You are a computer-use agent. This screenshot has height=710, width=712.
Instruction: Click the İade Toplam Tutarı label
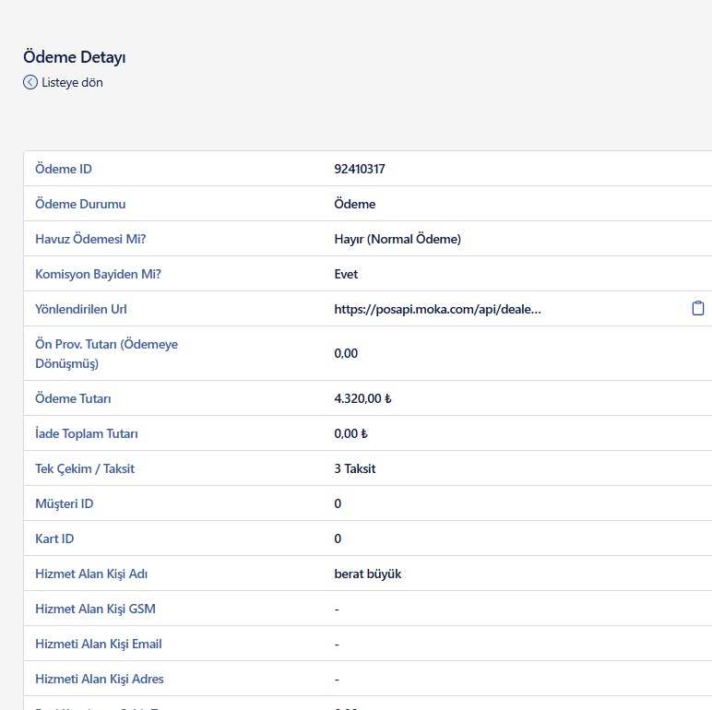pos(86,433)
